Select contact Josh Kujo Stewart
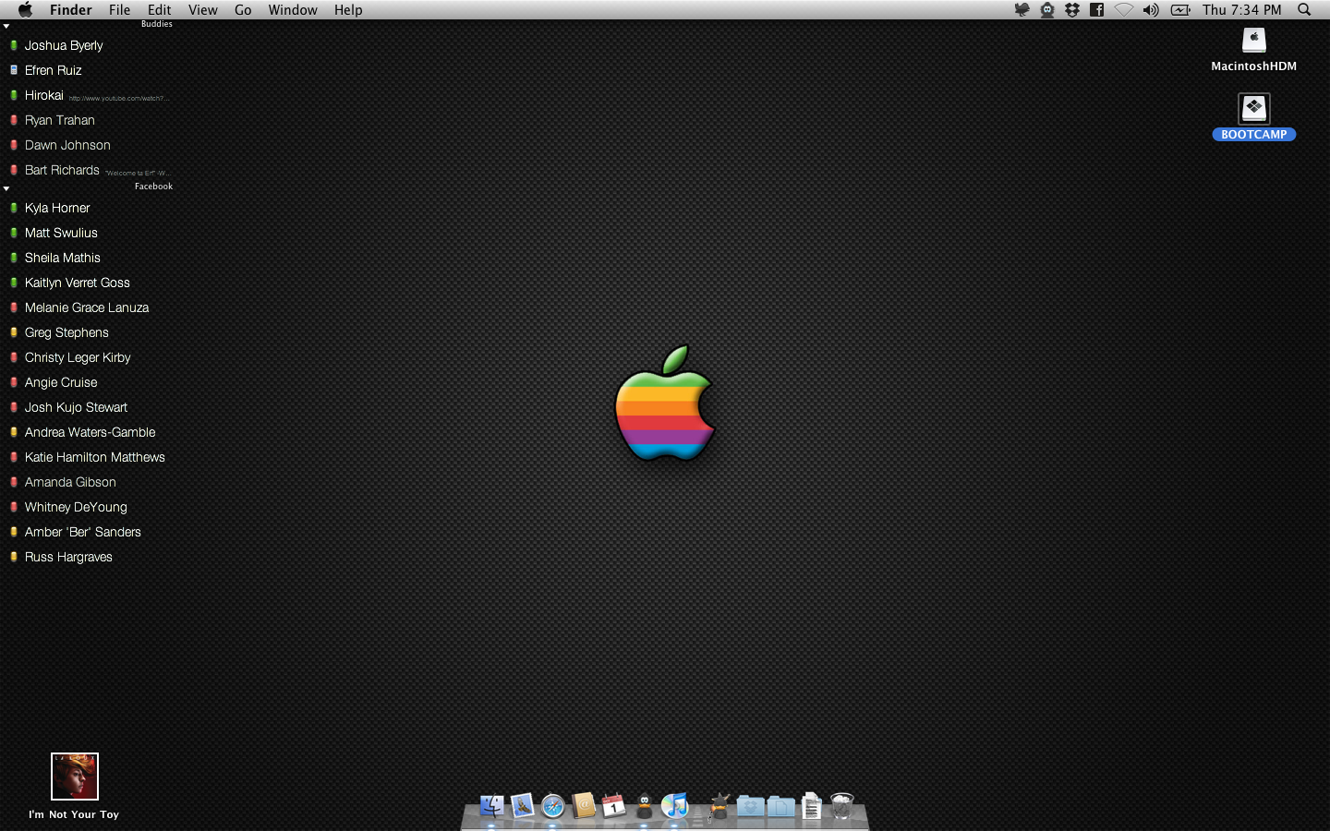 click(76, 407)
